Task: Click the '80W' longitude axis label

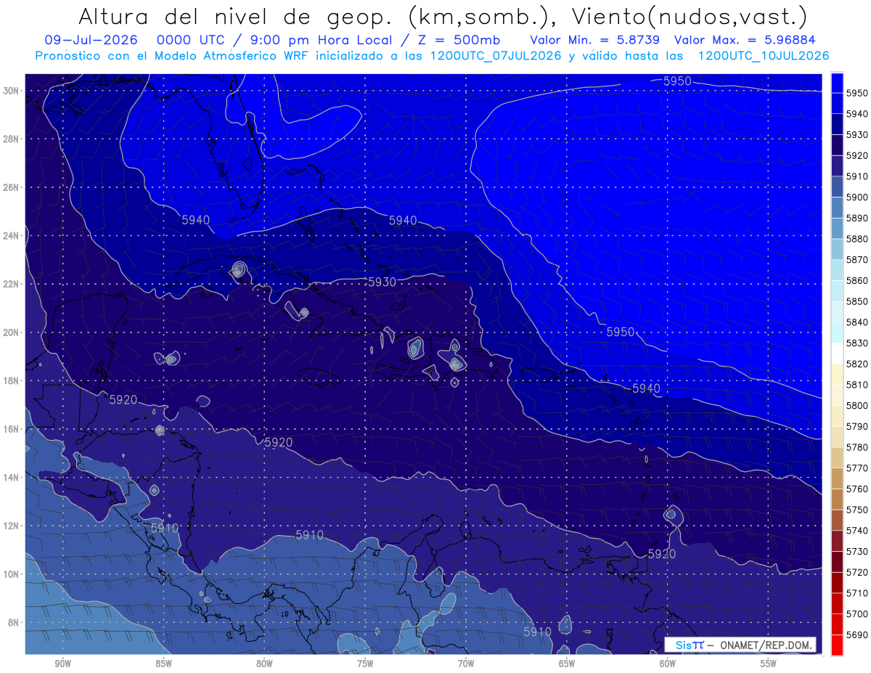Action: pos(264,664)
